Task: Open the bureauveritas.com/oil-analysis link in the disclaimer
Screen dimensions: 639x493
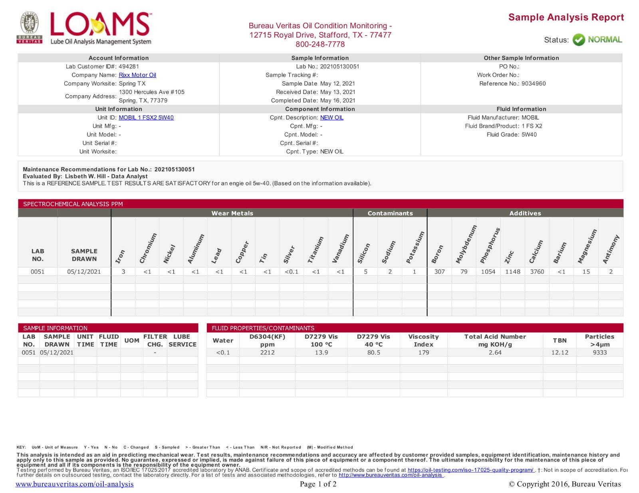Action: 391,475
